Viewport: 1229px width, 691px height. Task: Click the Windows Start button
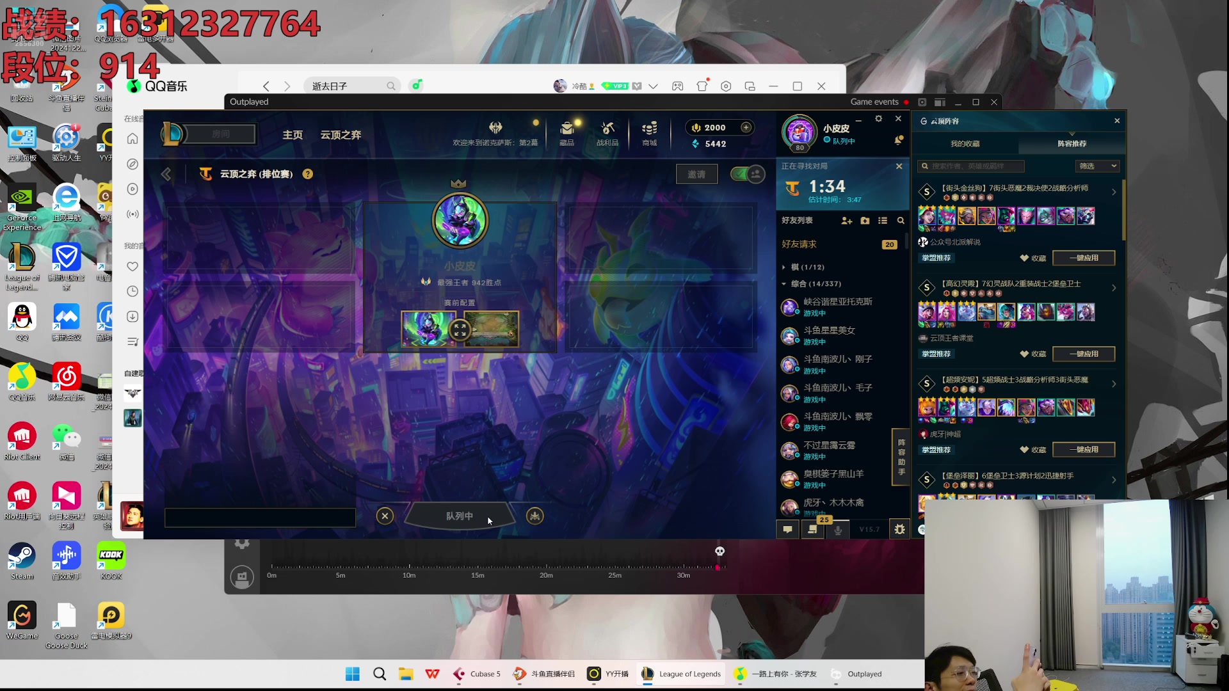click(x=353, y=674)
